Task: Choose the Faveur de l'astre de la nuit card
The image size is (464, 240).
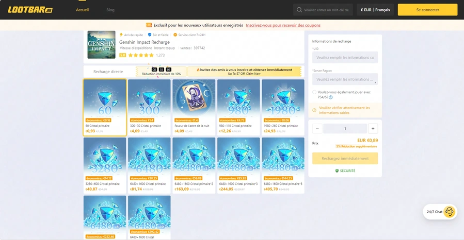Action: tap(194, 108)
